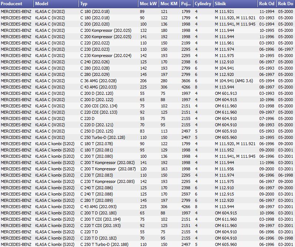
Task: Select the C 230 (202.023) cell
Action: [95, 49]
